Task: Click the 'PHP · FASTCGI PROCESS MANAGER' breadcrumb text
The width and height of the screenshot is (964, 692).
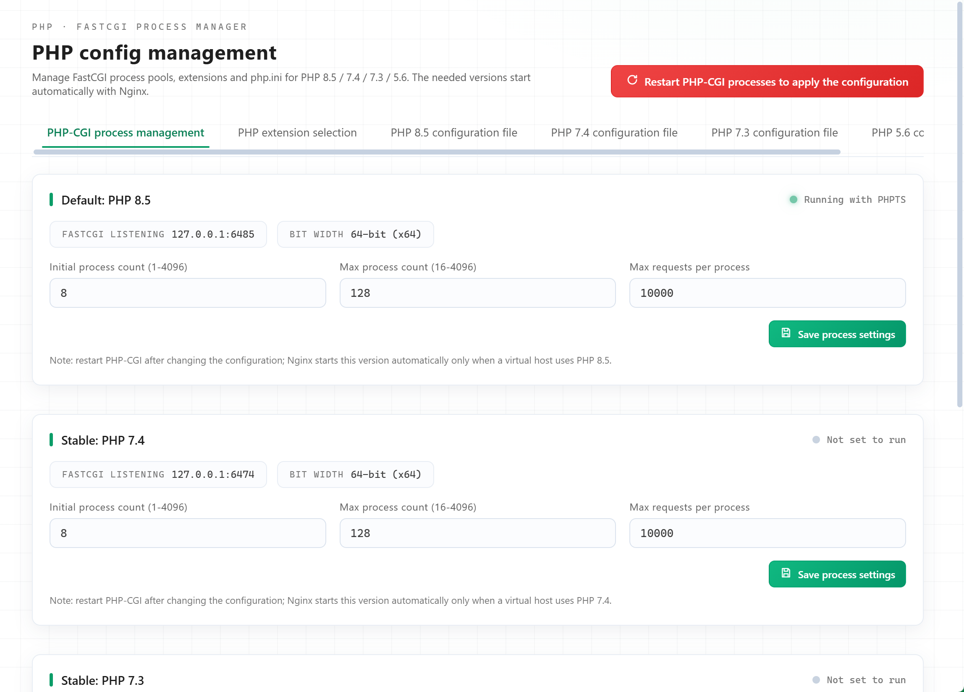Action: coord(139,27)
